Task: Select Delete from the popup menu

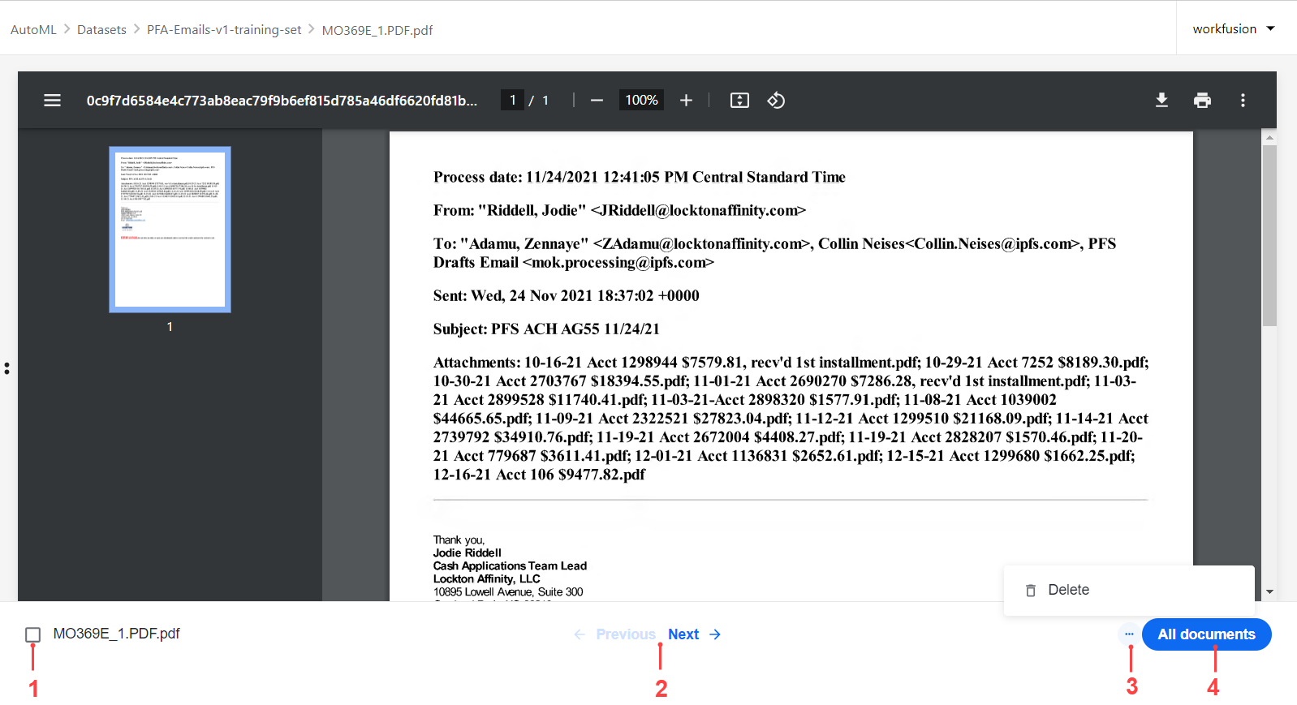Action: tap(1129, 591)
